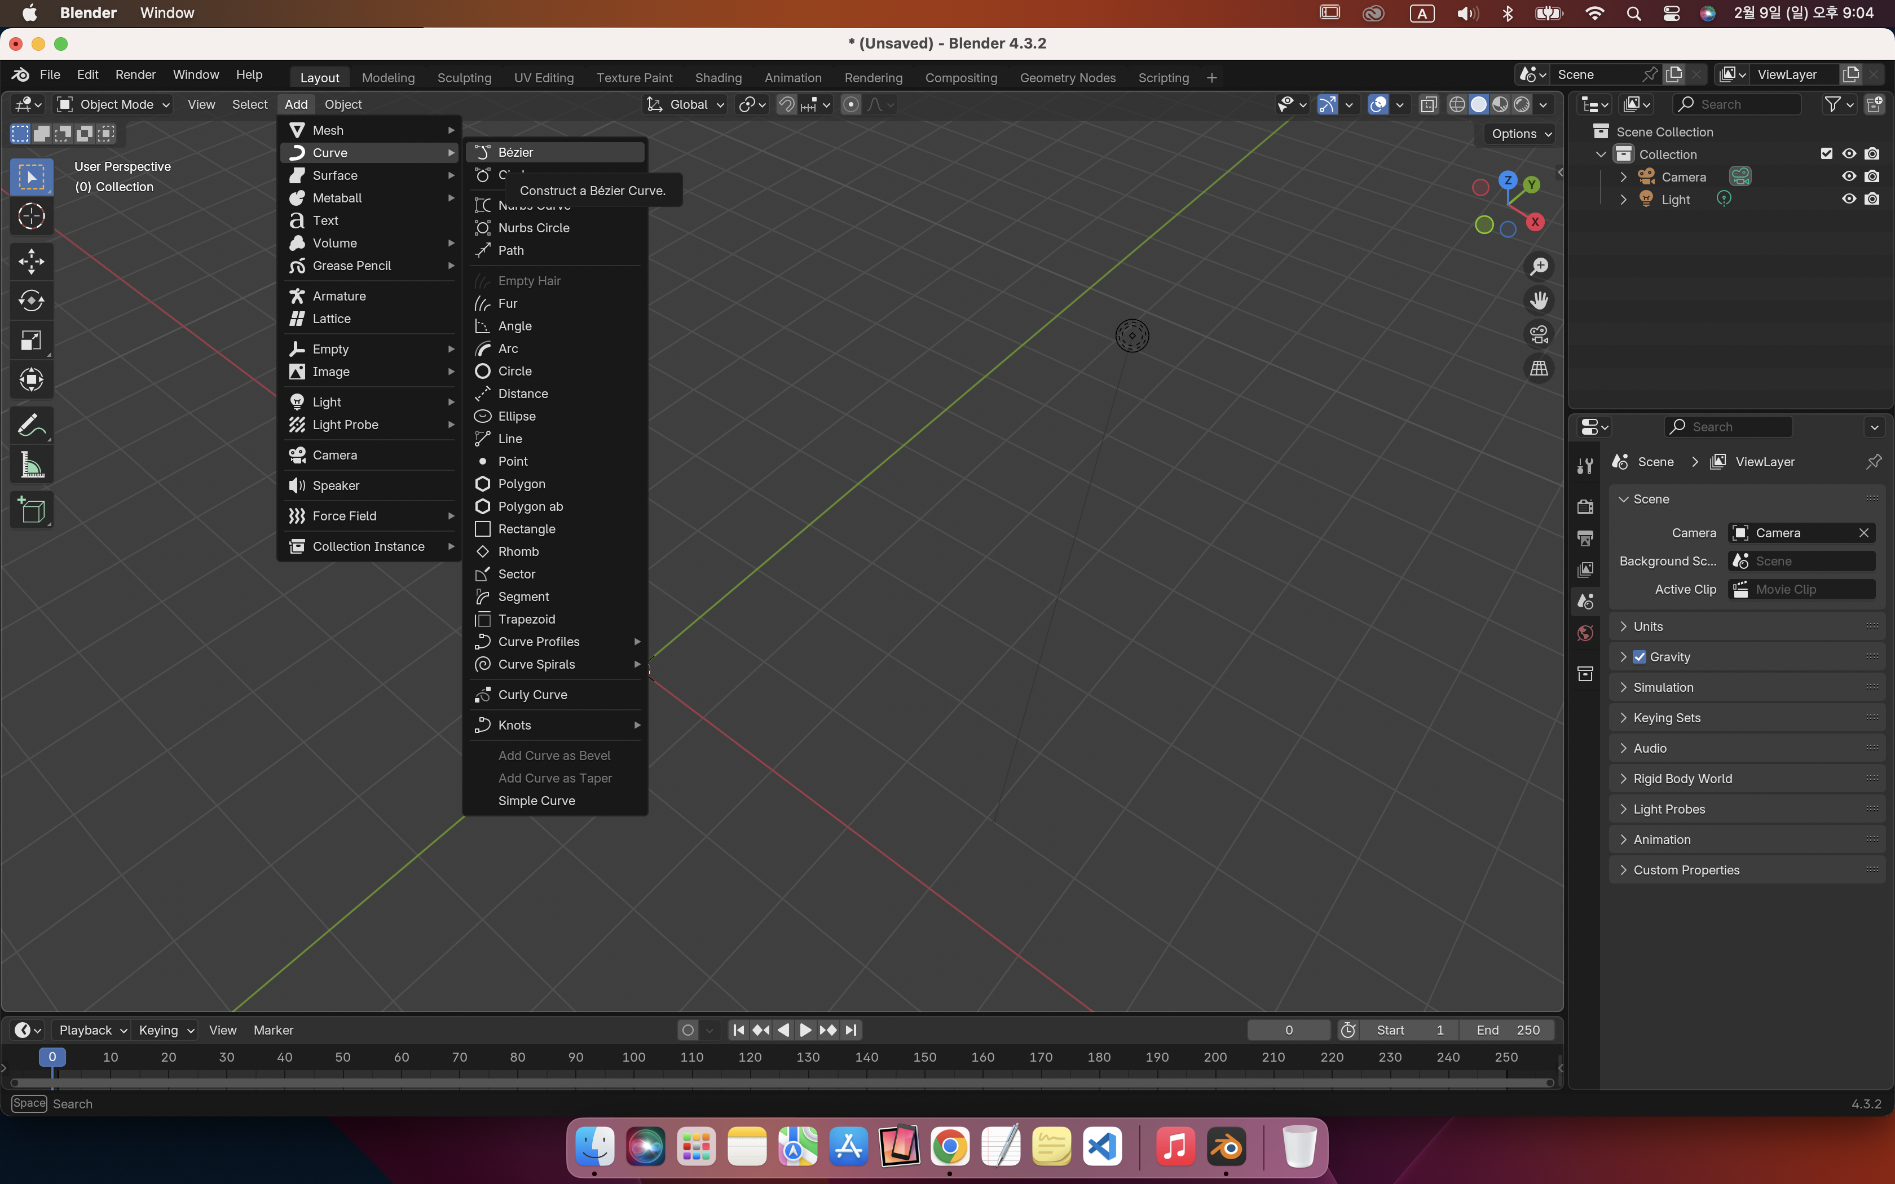Toggle X-ray mode

coord(1428,104)
